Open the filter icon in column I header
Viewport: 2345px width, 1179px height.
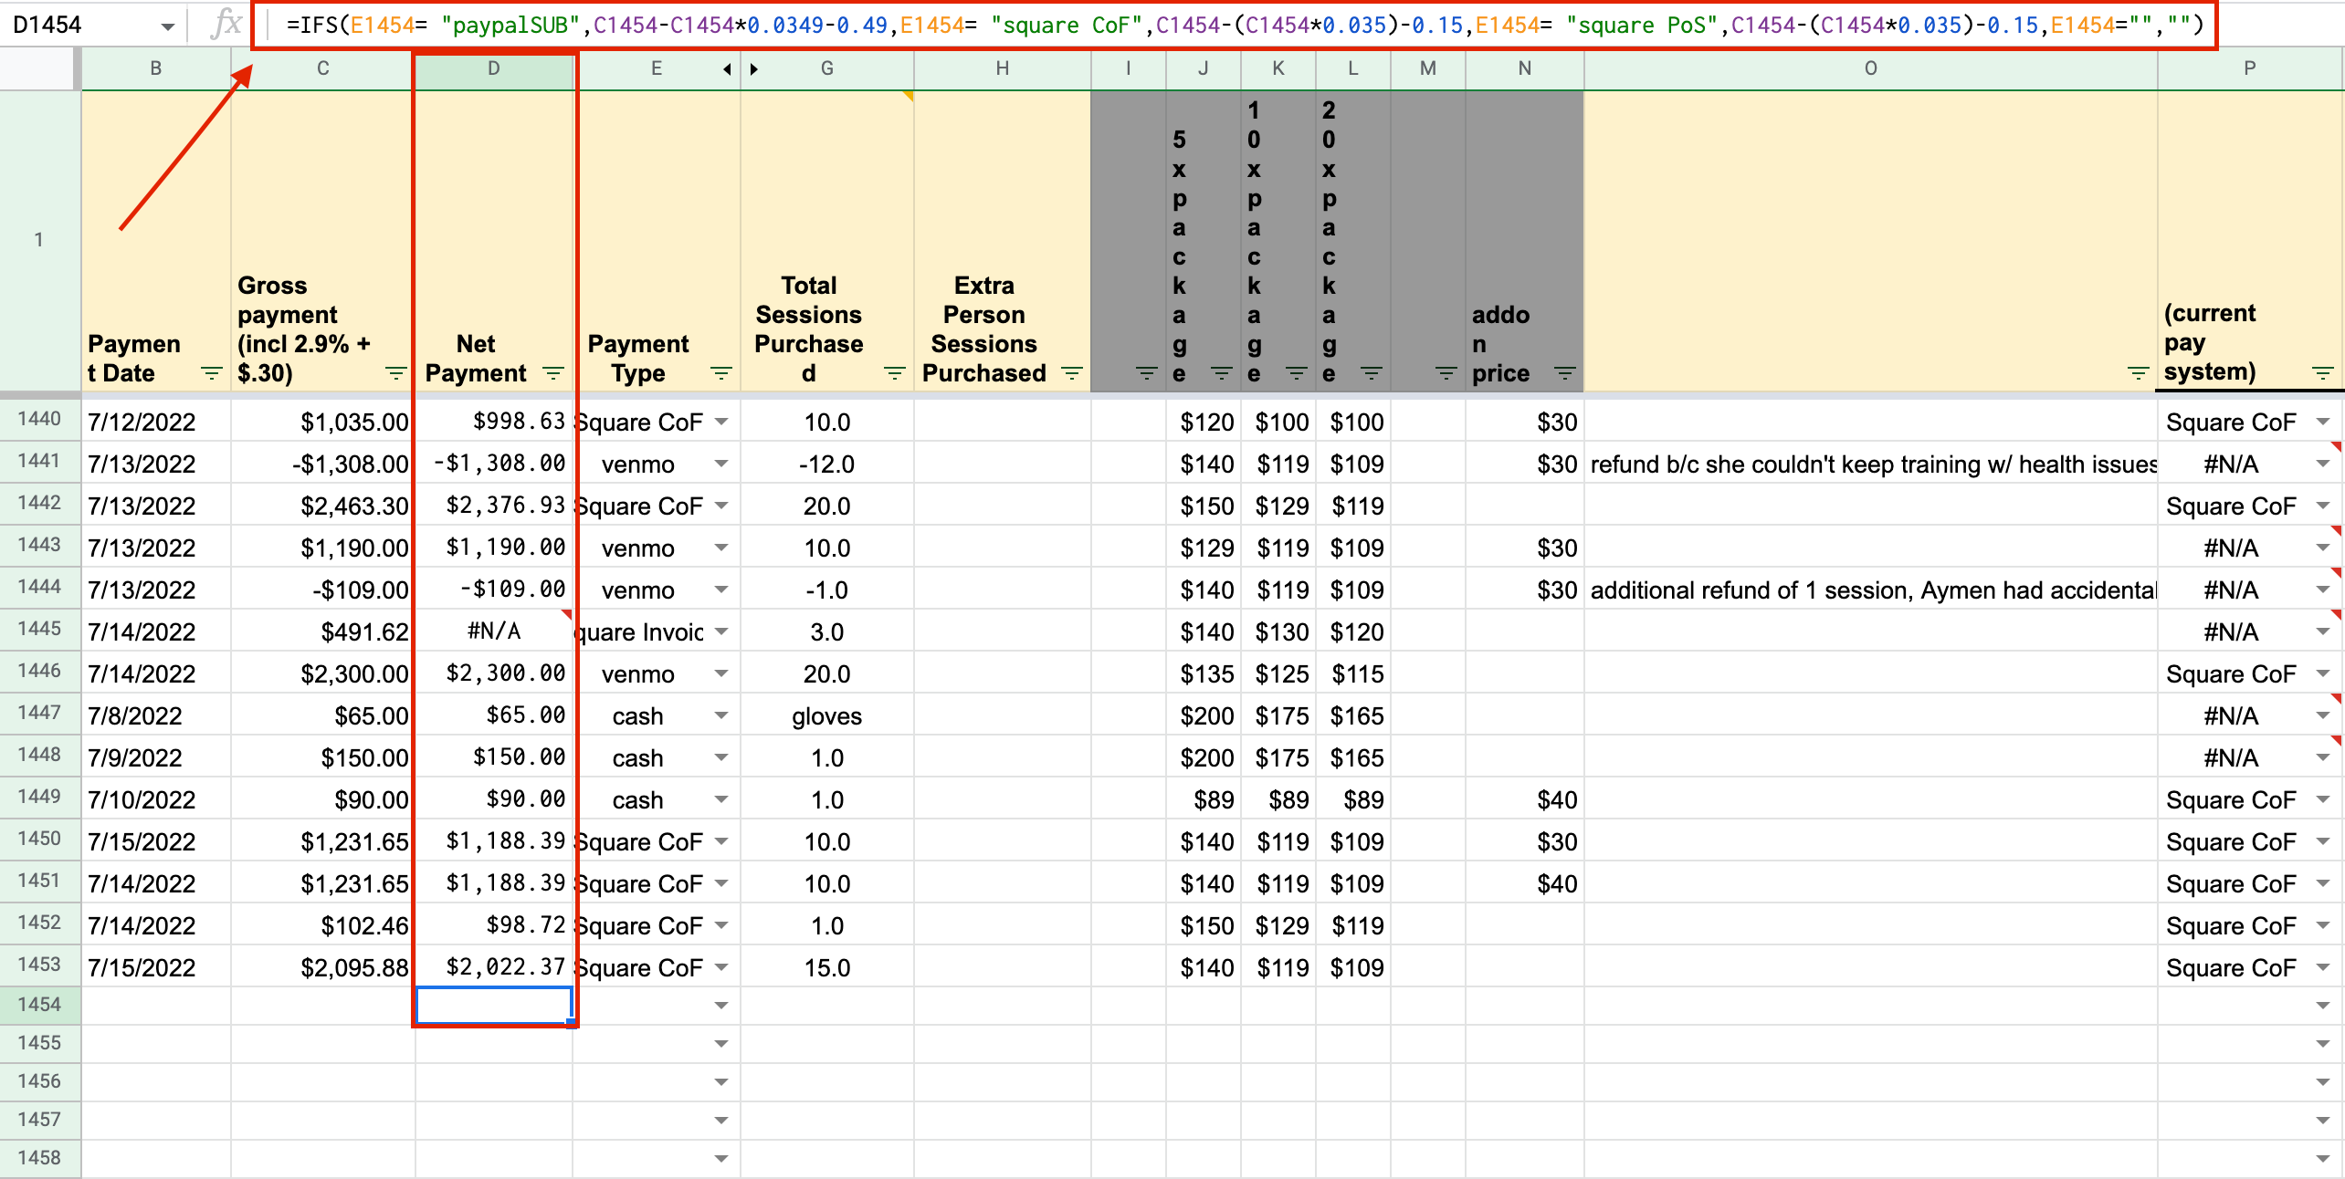pyautogui.click(x=1147, y=373)
